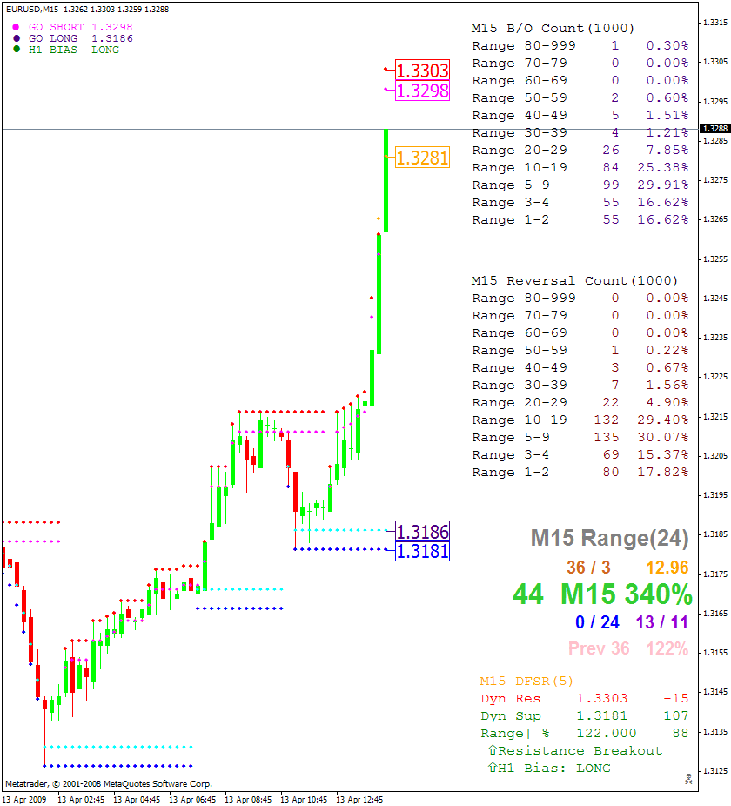Click the red 1.3303 price label
Image resolution: width=731 pixels, height=806 pixels.
(x=422, y=71)
